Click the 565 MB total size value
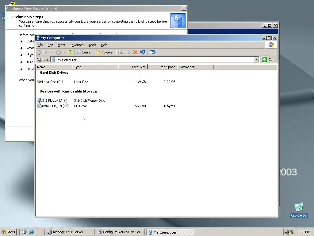314x236 pixels. tap(140, 106)
